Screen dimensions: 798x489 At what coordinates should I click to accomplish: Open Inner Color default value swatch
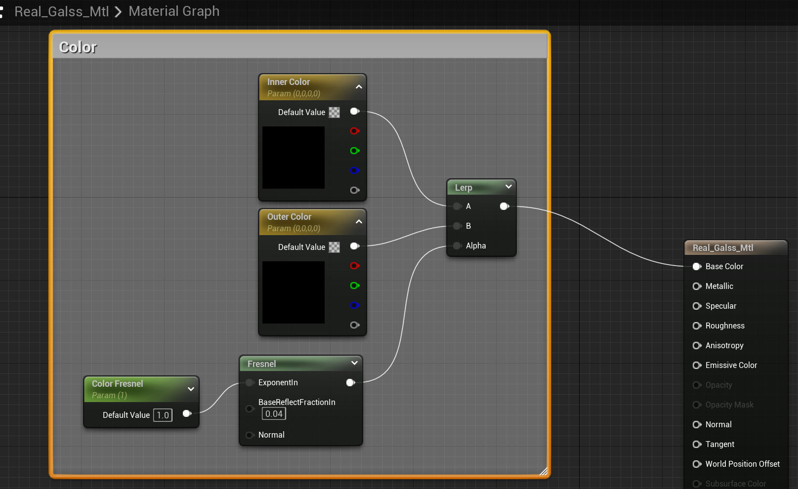pyautogui.click(x=335, y=113)
